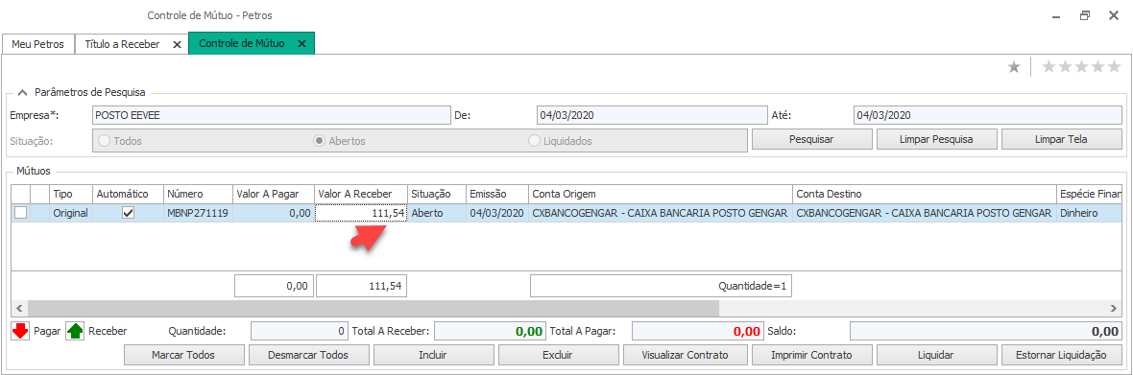Click the Quantidade field showing 0

[x=300, y=331]
